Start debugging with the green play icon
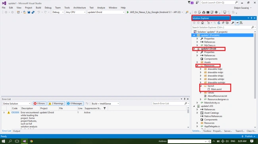This screenshot has width=258, height=144. click(x=128, y=12)
